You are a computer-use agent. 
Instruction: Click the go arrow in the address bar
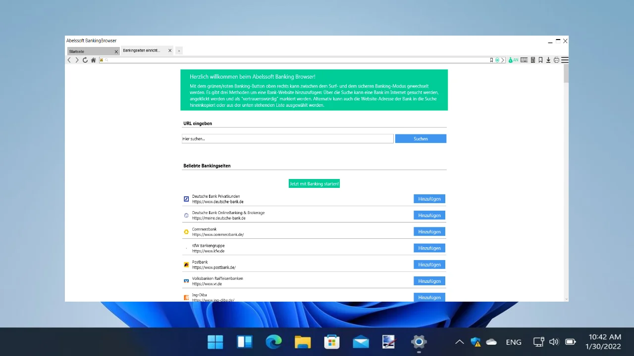pos(503,60)
